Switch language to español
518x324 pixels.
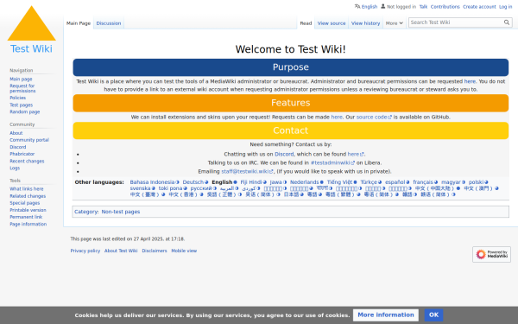395,182
